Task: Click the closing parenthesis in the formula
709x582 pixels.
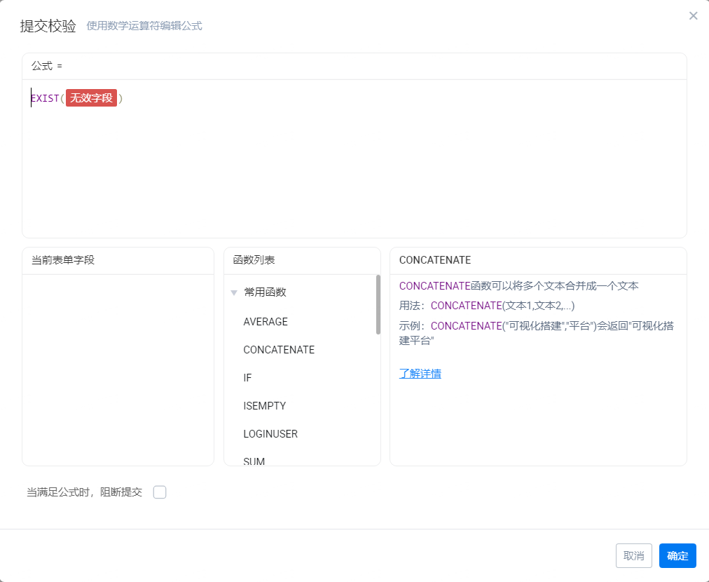Action: coord(121,98)
